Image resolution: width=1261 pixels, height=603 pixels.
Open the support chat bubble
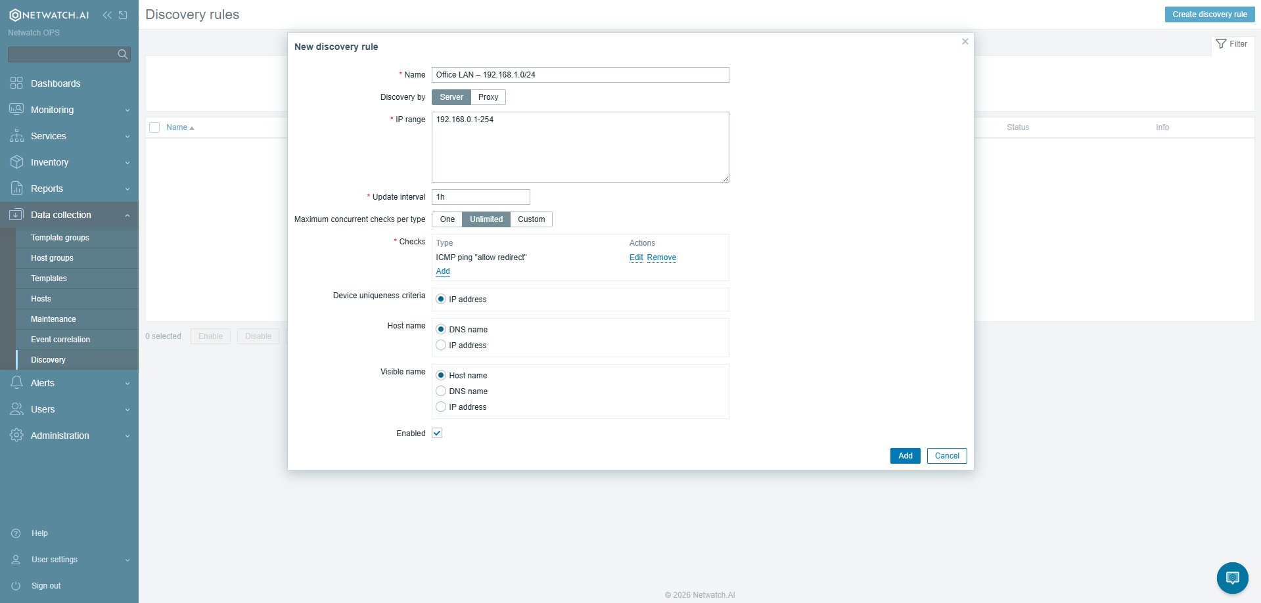click(x=1233, y=578)
